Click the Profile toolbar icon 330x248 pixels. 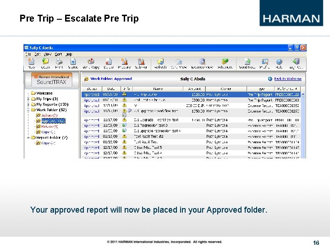pos(264,62)
